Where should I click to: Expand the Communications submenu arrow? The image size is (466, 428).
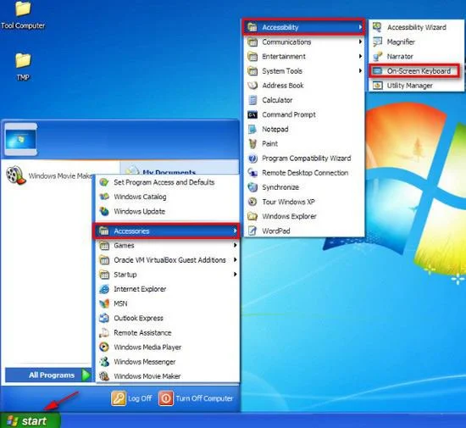pyautogui.click(x=360, y=42)
